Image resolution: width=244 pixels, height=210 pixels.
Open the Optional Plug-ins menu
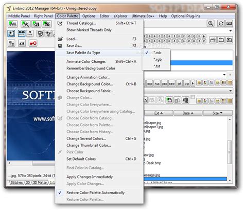186,16
